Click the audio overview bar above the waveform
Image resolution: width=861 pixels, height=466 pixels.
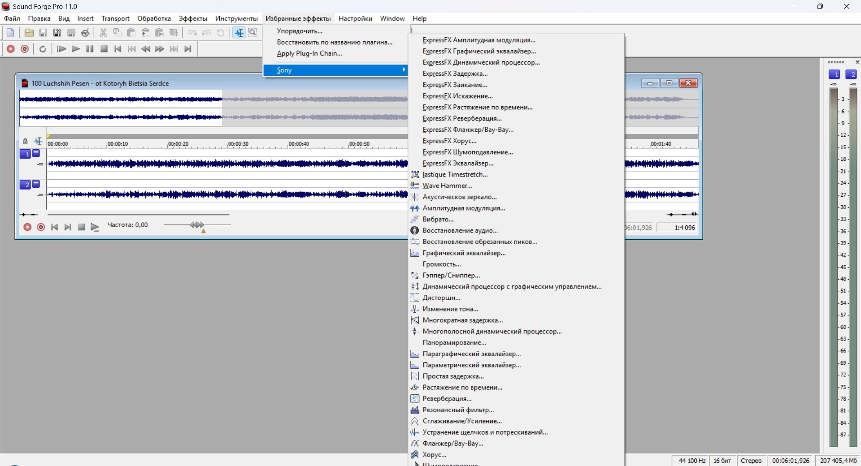tap(213, 108)
